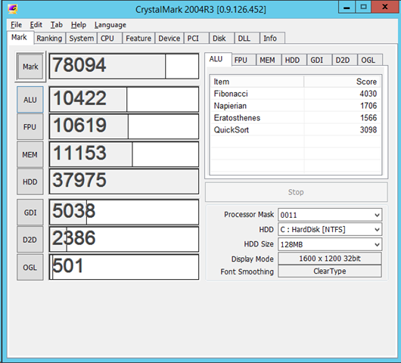The image size is (401, 363).
Task: Start the OGL benchmark button
Action: click(x=30, y=267)
